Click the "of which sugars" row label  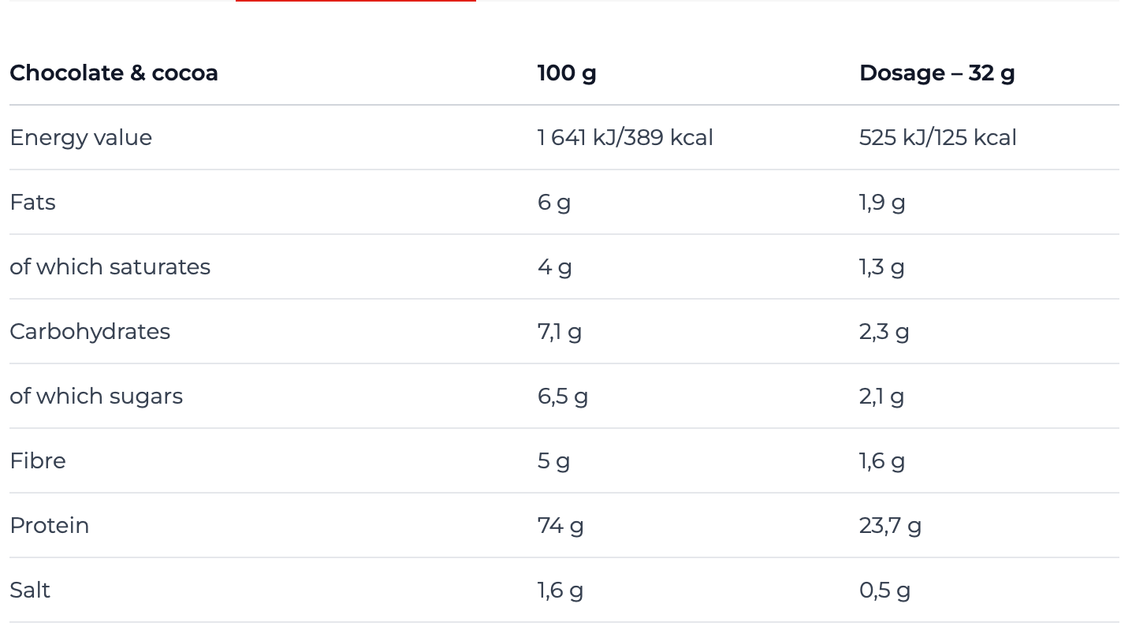coord(96,397)
